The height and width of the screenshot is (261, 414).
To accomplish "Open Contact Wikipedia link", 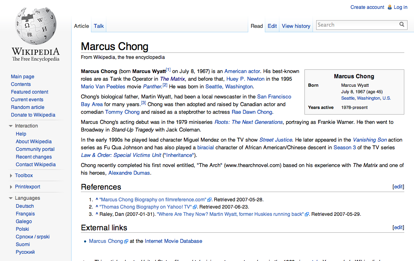I will (36, 164).
